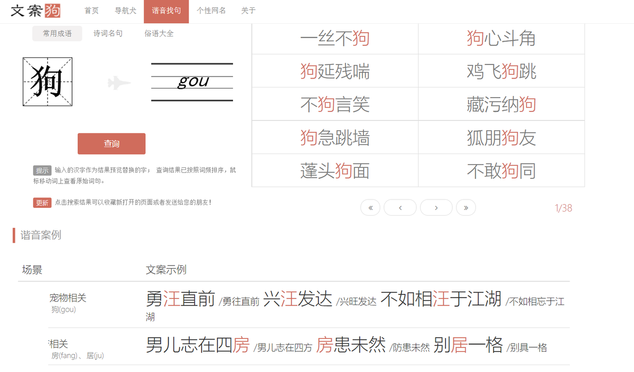The height and width of the screenshot is (372, 634).
Task: Go to the first results page
Action: pyautogui.click(x=370, y=207)
